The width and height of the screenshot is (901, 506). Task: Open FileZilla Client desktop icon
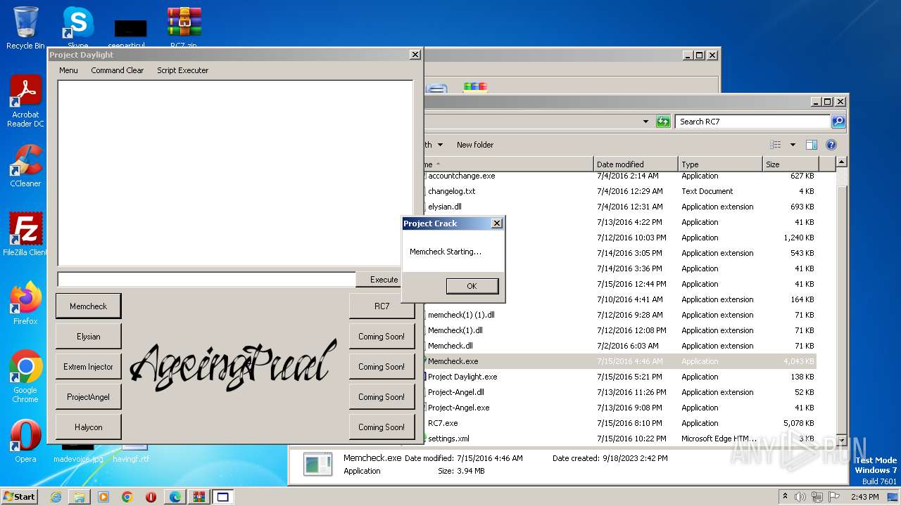point(25,234)
